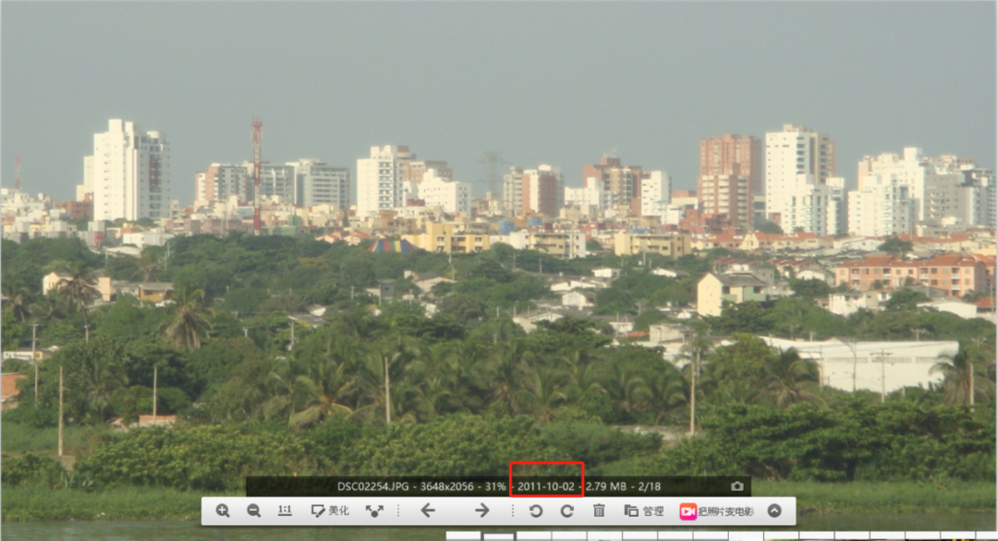Click the date 2011-10-02 in the info bar

(x=545, y=487)
